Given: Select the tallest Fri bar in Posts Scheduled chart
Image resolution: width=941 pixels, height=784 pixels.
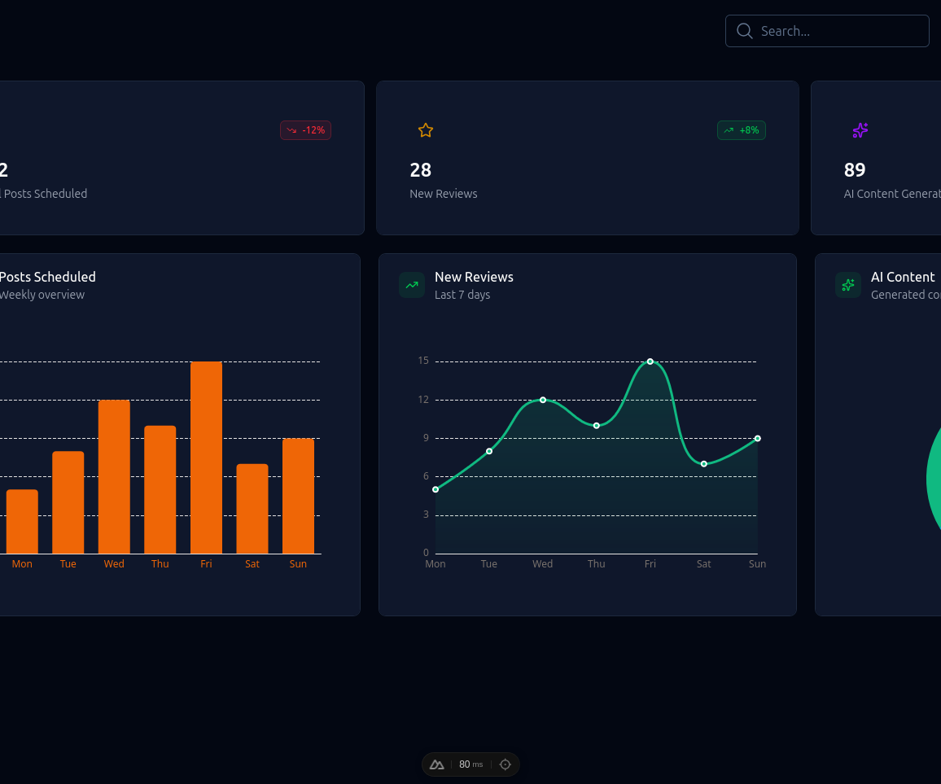Looking at the screenshot, I should 206,458.
